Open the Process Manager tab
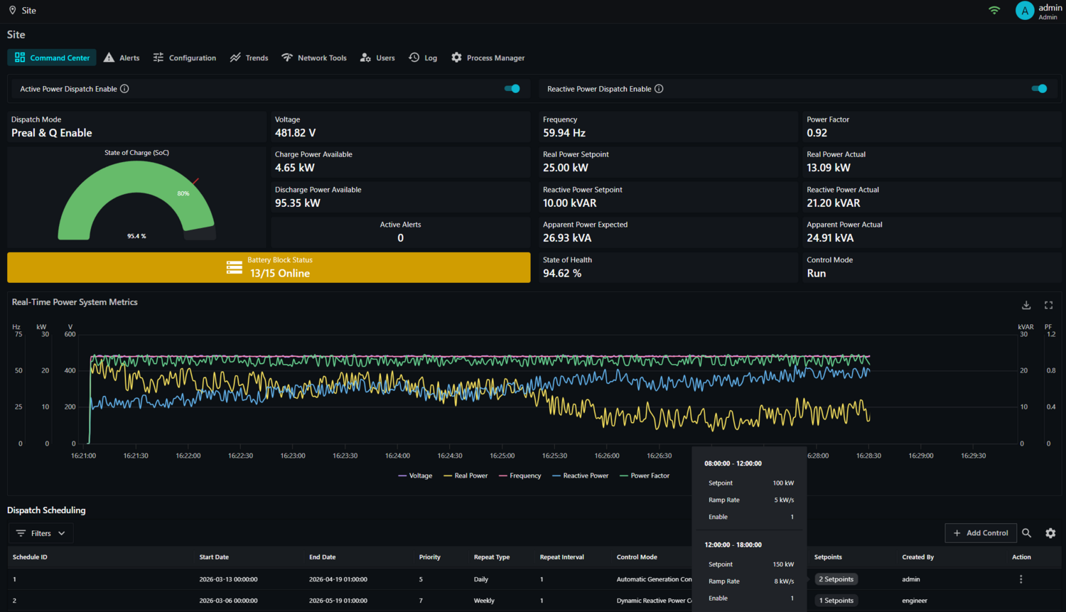Image resolution: width=1066 pixels, height=612 pixels. click(x=488, y=58)
